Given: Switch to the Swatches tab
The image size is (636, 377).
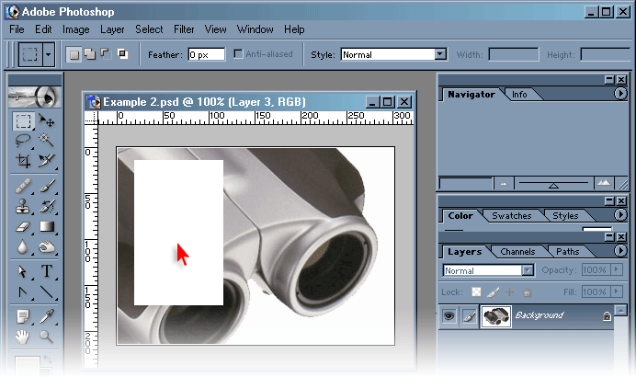Looking at the screenshot, I should tap(512, 216).
